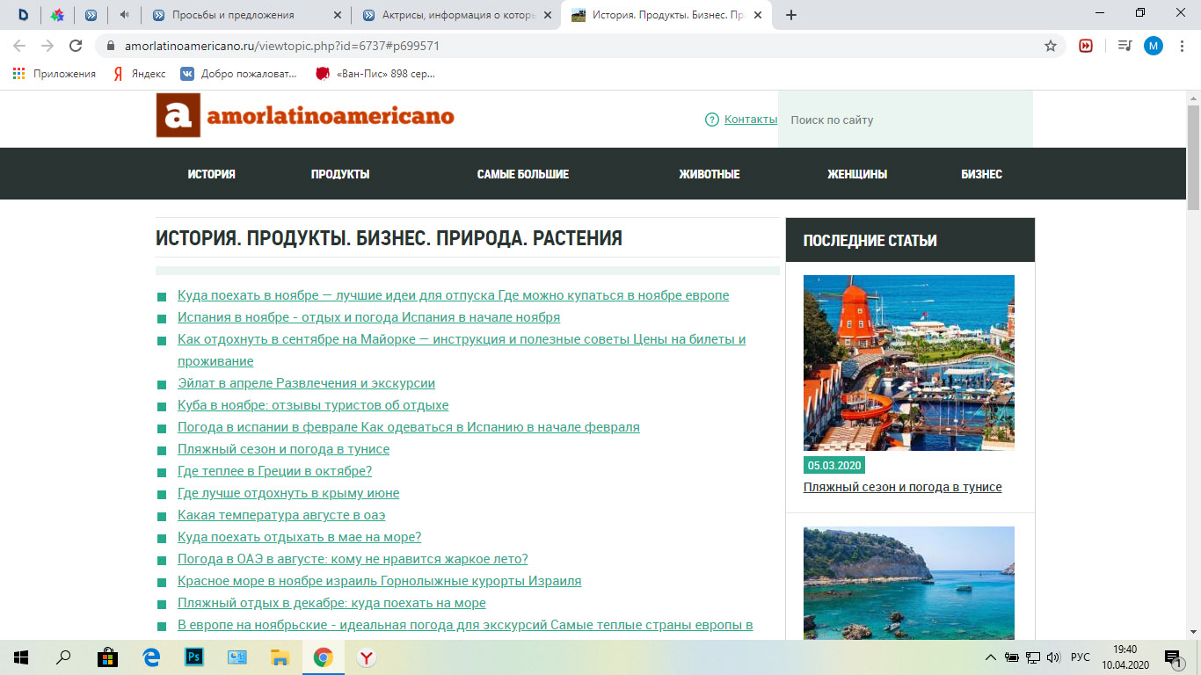Click the browser forward arrow
The width and height of the screenshot is (1201, 675).
click(47, 46)
